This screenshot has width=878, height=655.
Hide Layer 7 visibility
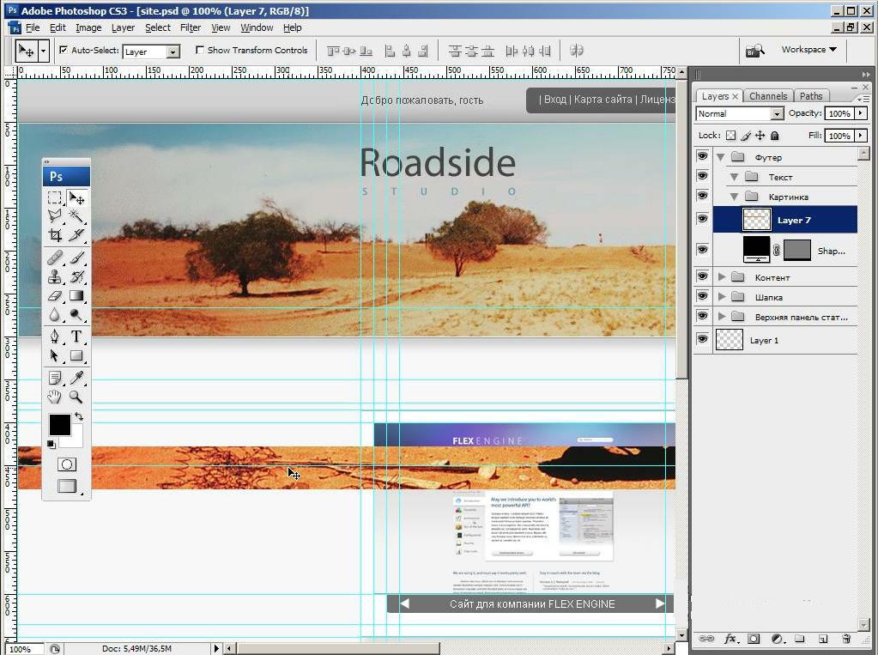coord(702,219)
